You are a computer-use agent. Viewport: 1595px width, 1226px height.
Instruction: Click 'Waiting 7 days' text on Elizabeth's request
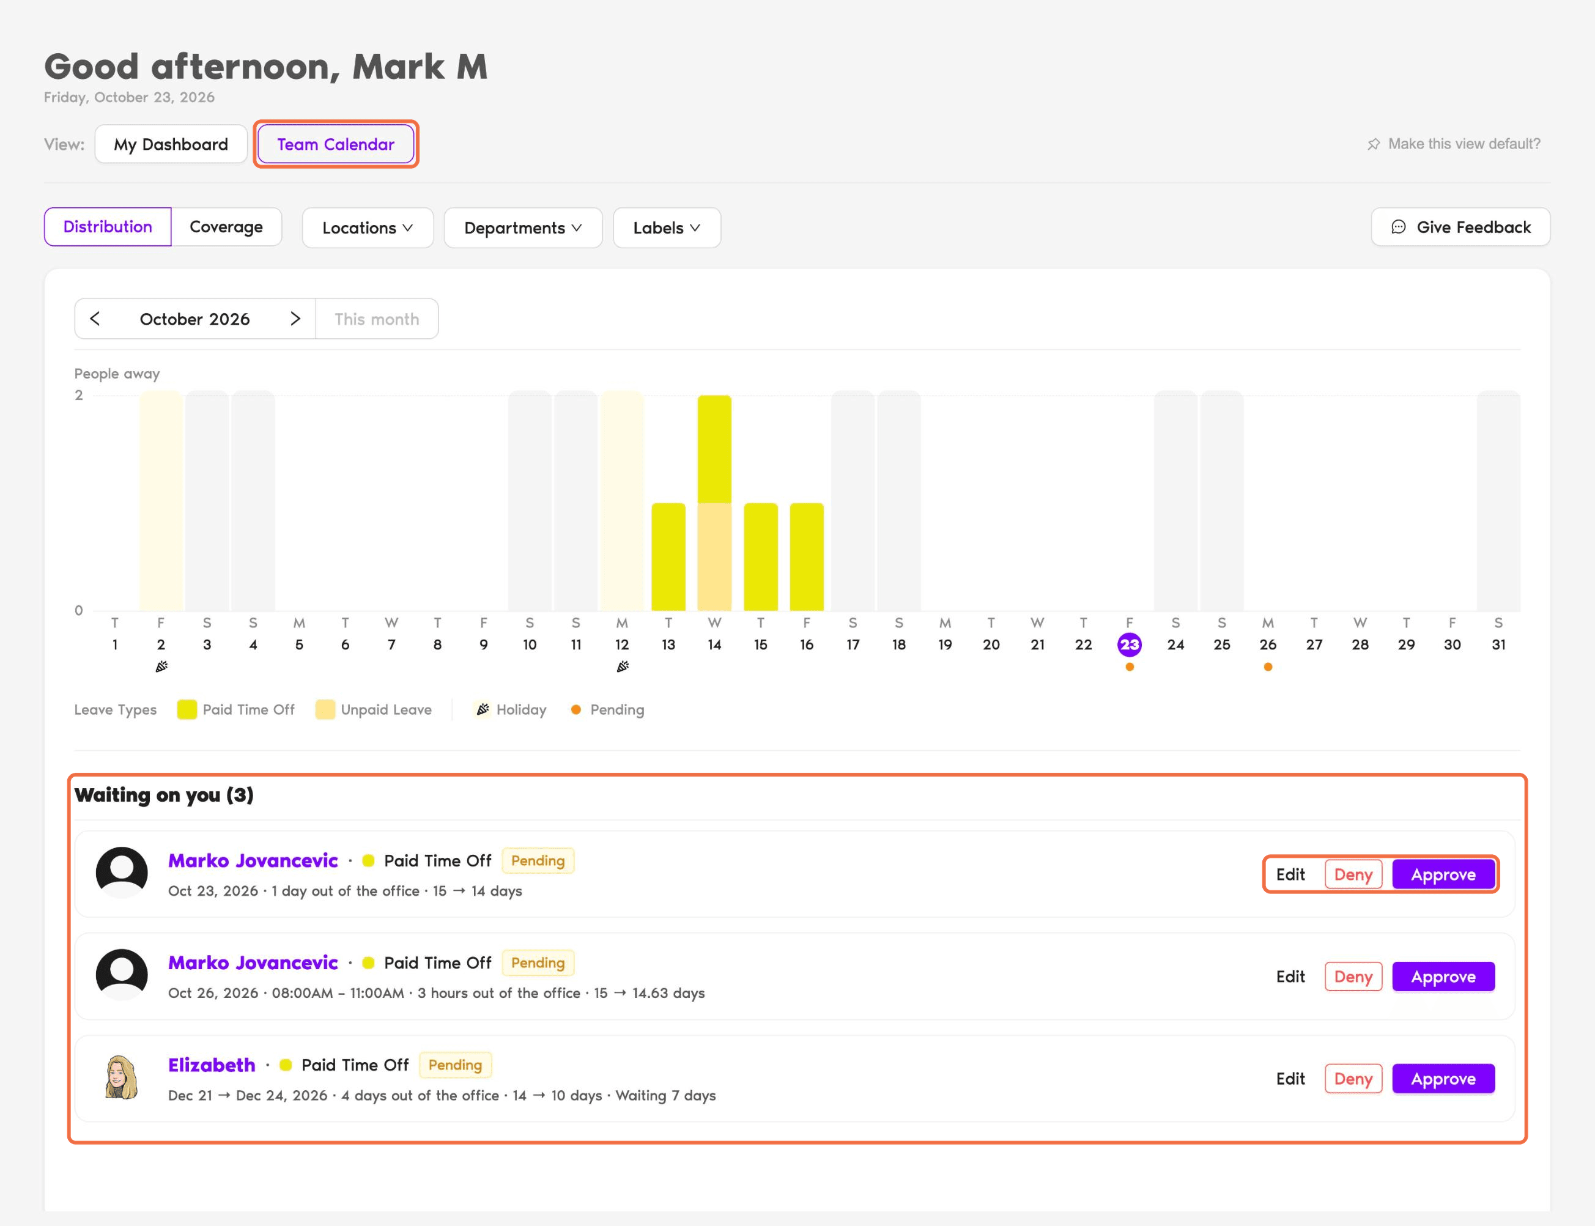(666, 1095)
